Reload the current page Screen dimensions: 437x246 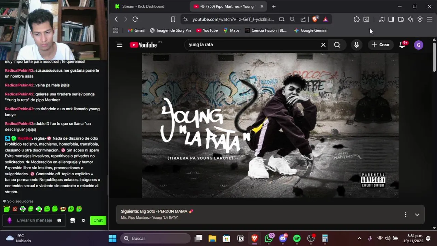[x=135, y=19]
